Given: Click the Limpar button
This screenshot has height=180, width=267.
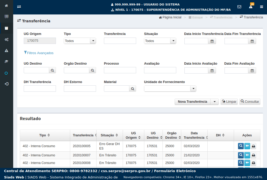Looking at the screenshot, I should (x=229, y=102).
